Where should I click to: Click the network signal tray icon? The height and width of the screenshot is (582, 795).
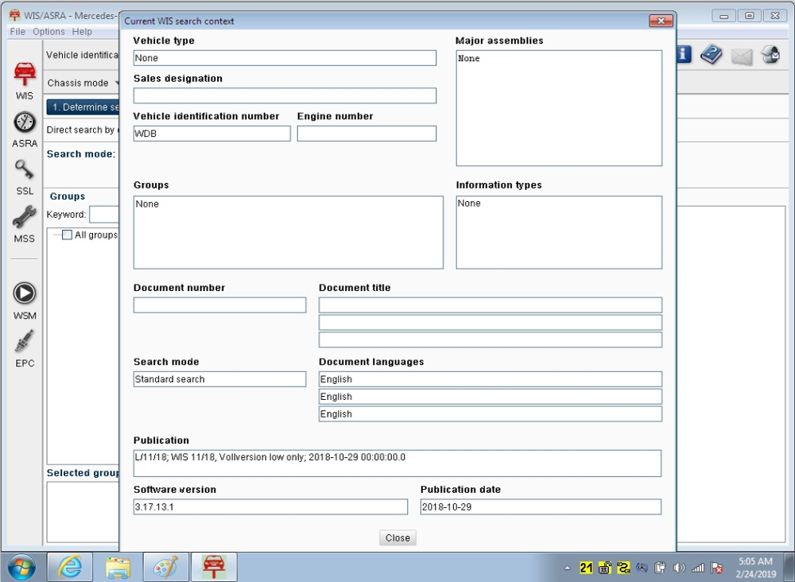pos(698,568)
